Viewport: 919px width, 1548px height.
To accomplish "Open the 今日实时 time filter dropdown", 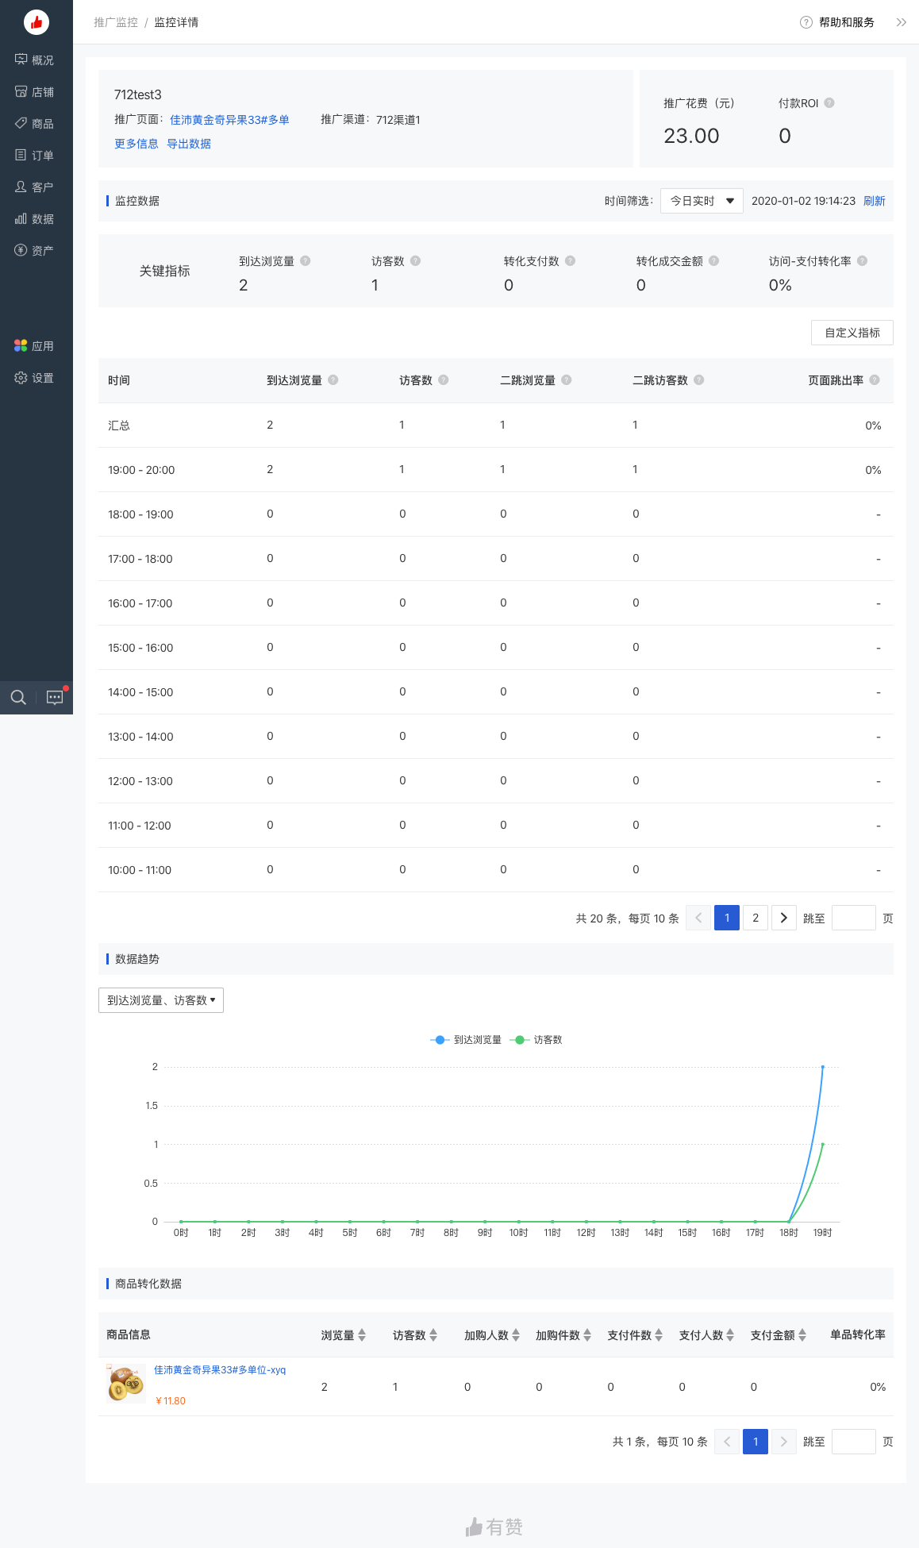I will tap(702, 201).
